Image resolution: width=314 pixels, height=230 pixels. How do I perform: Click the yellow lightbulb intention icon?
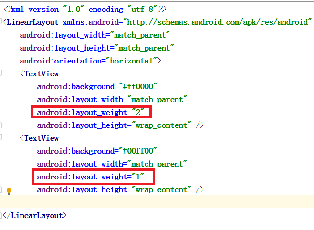9,191
